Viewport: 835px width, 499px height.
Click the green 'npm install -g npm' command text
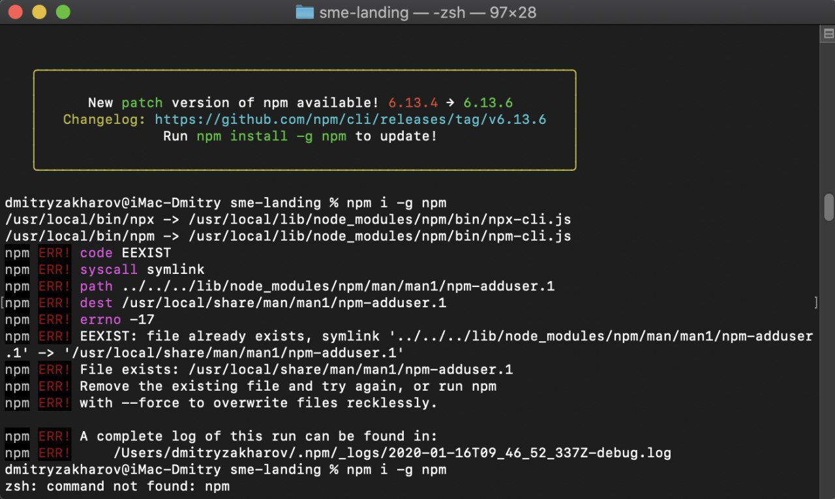(x=271, y=136)
